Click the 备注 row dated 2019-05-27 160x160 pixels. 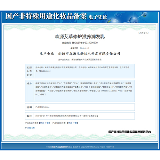pyautogui.click(x=80, y=116)
